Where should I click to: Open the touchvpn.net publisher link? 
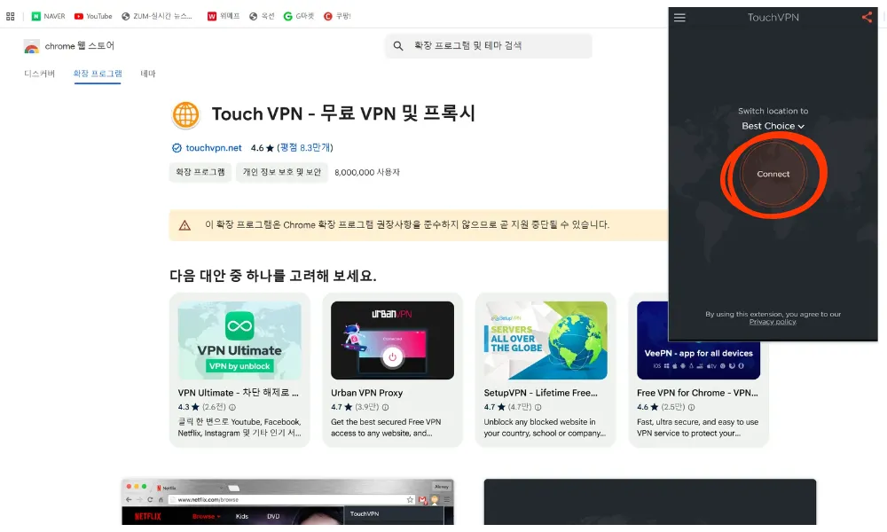(x=213, y=148)
